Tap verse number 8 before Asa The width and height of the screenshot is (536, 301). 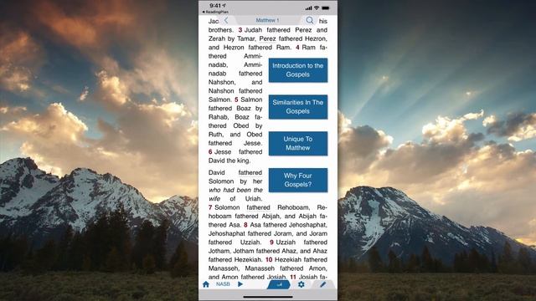pyautogui.click(x=245, y=225)
